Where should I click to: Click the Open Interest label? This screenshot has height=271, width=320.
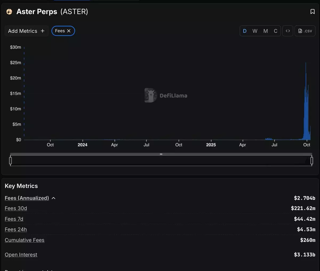click(21, 255)
